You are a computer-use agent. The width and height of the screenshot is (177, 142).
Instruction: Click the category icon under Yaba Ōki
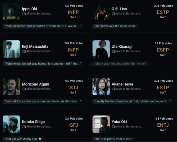114,126
